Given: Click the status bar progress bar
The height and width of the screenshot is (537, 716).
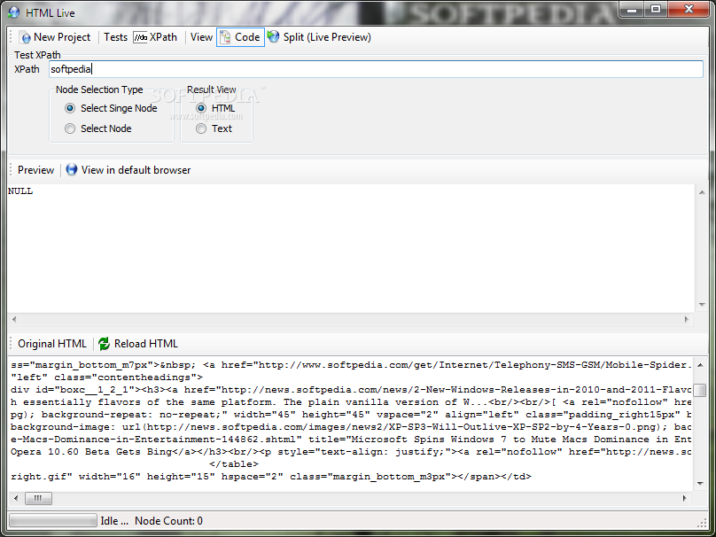Looking at the screenshot, I should point(53,520).
